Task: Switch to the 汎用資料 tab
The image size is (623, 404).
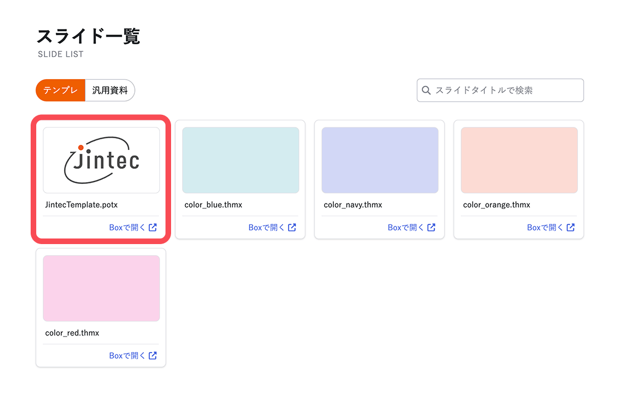Action: 110,90
